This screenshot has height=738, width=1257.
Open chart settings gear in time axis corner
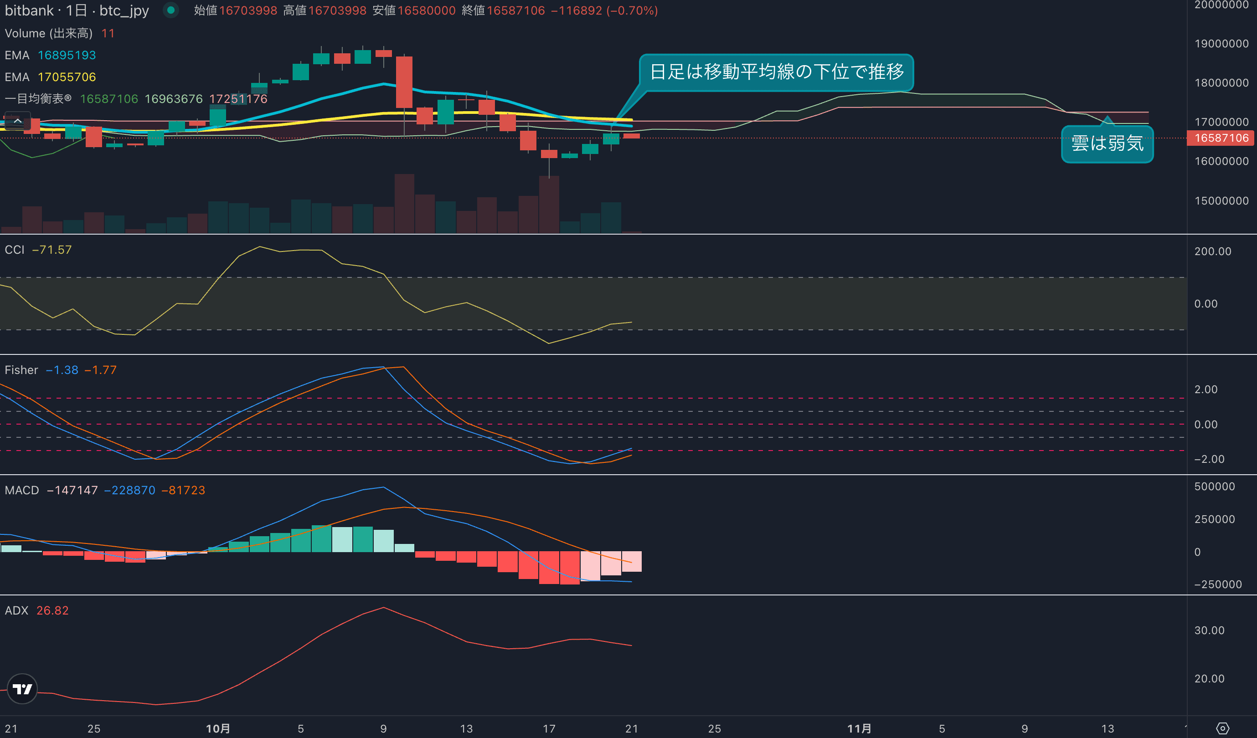(x=1222, y=728)
